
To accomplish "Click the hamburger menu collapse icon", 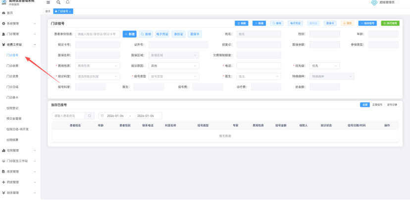I will [48, 2].
